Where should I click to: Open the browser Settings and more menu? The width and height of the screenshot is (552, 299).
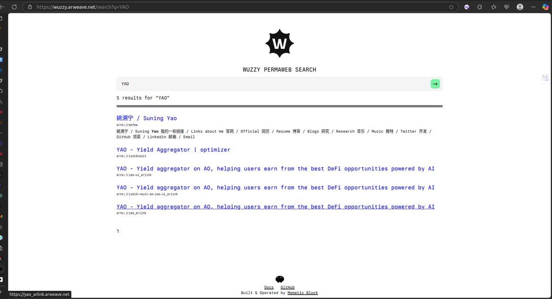click(x=533, y=7)
